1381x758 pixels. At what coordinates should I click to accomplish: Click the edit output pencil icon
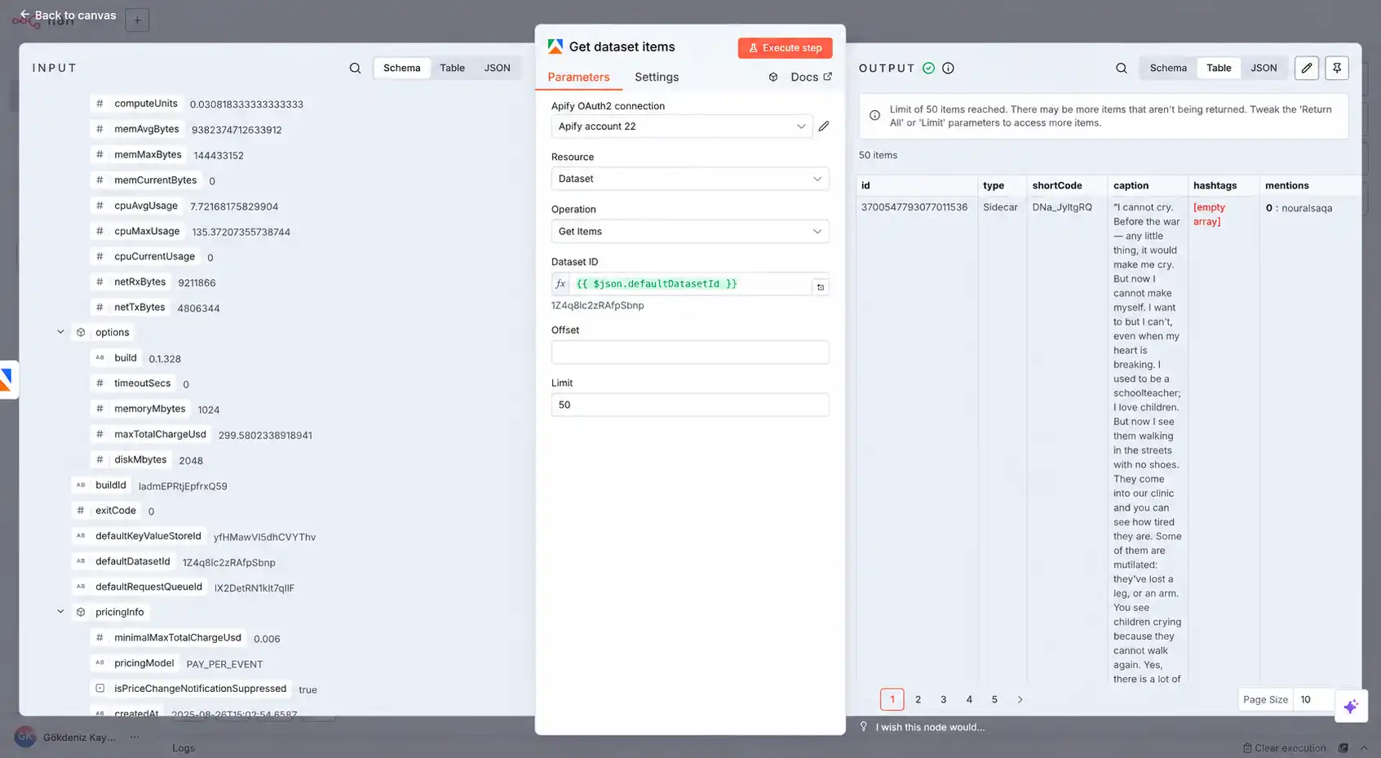click(1307, 69)
